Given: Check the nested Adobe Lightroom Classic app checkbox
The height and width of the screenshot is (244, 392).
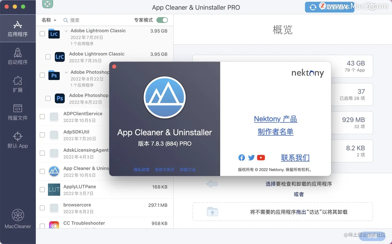Looking at the screenshot, I should tap(48, 57).
